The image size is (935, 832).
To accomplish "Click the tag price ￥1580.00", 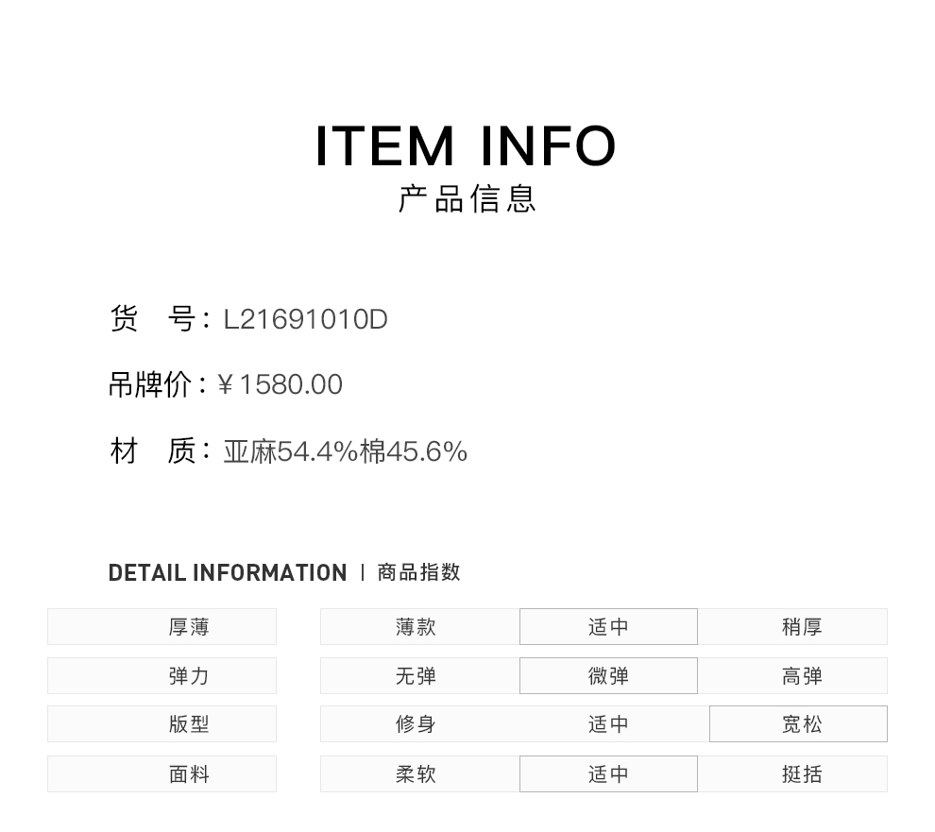I will pyautogui.click(x=280, y=384).
